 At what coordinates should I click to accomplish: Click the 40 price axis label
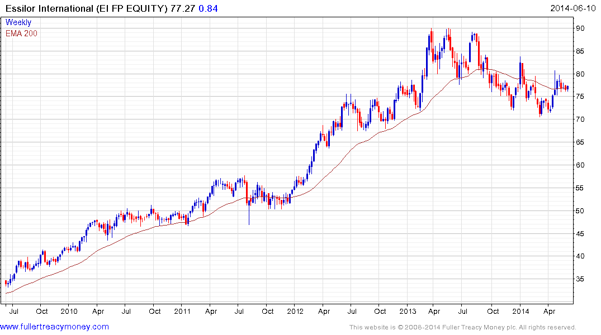click(580, 256)
